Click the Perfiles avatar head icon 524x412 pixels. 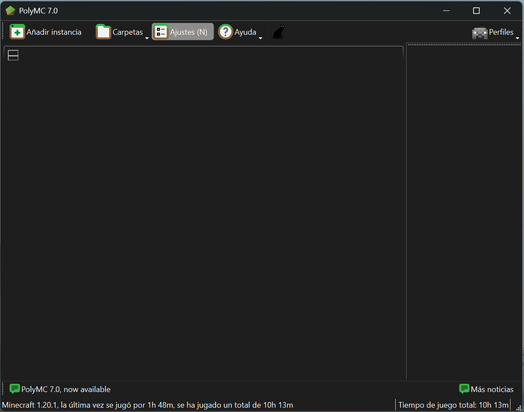pyautogui.click(x=480, y=33)
